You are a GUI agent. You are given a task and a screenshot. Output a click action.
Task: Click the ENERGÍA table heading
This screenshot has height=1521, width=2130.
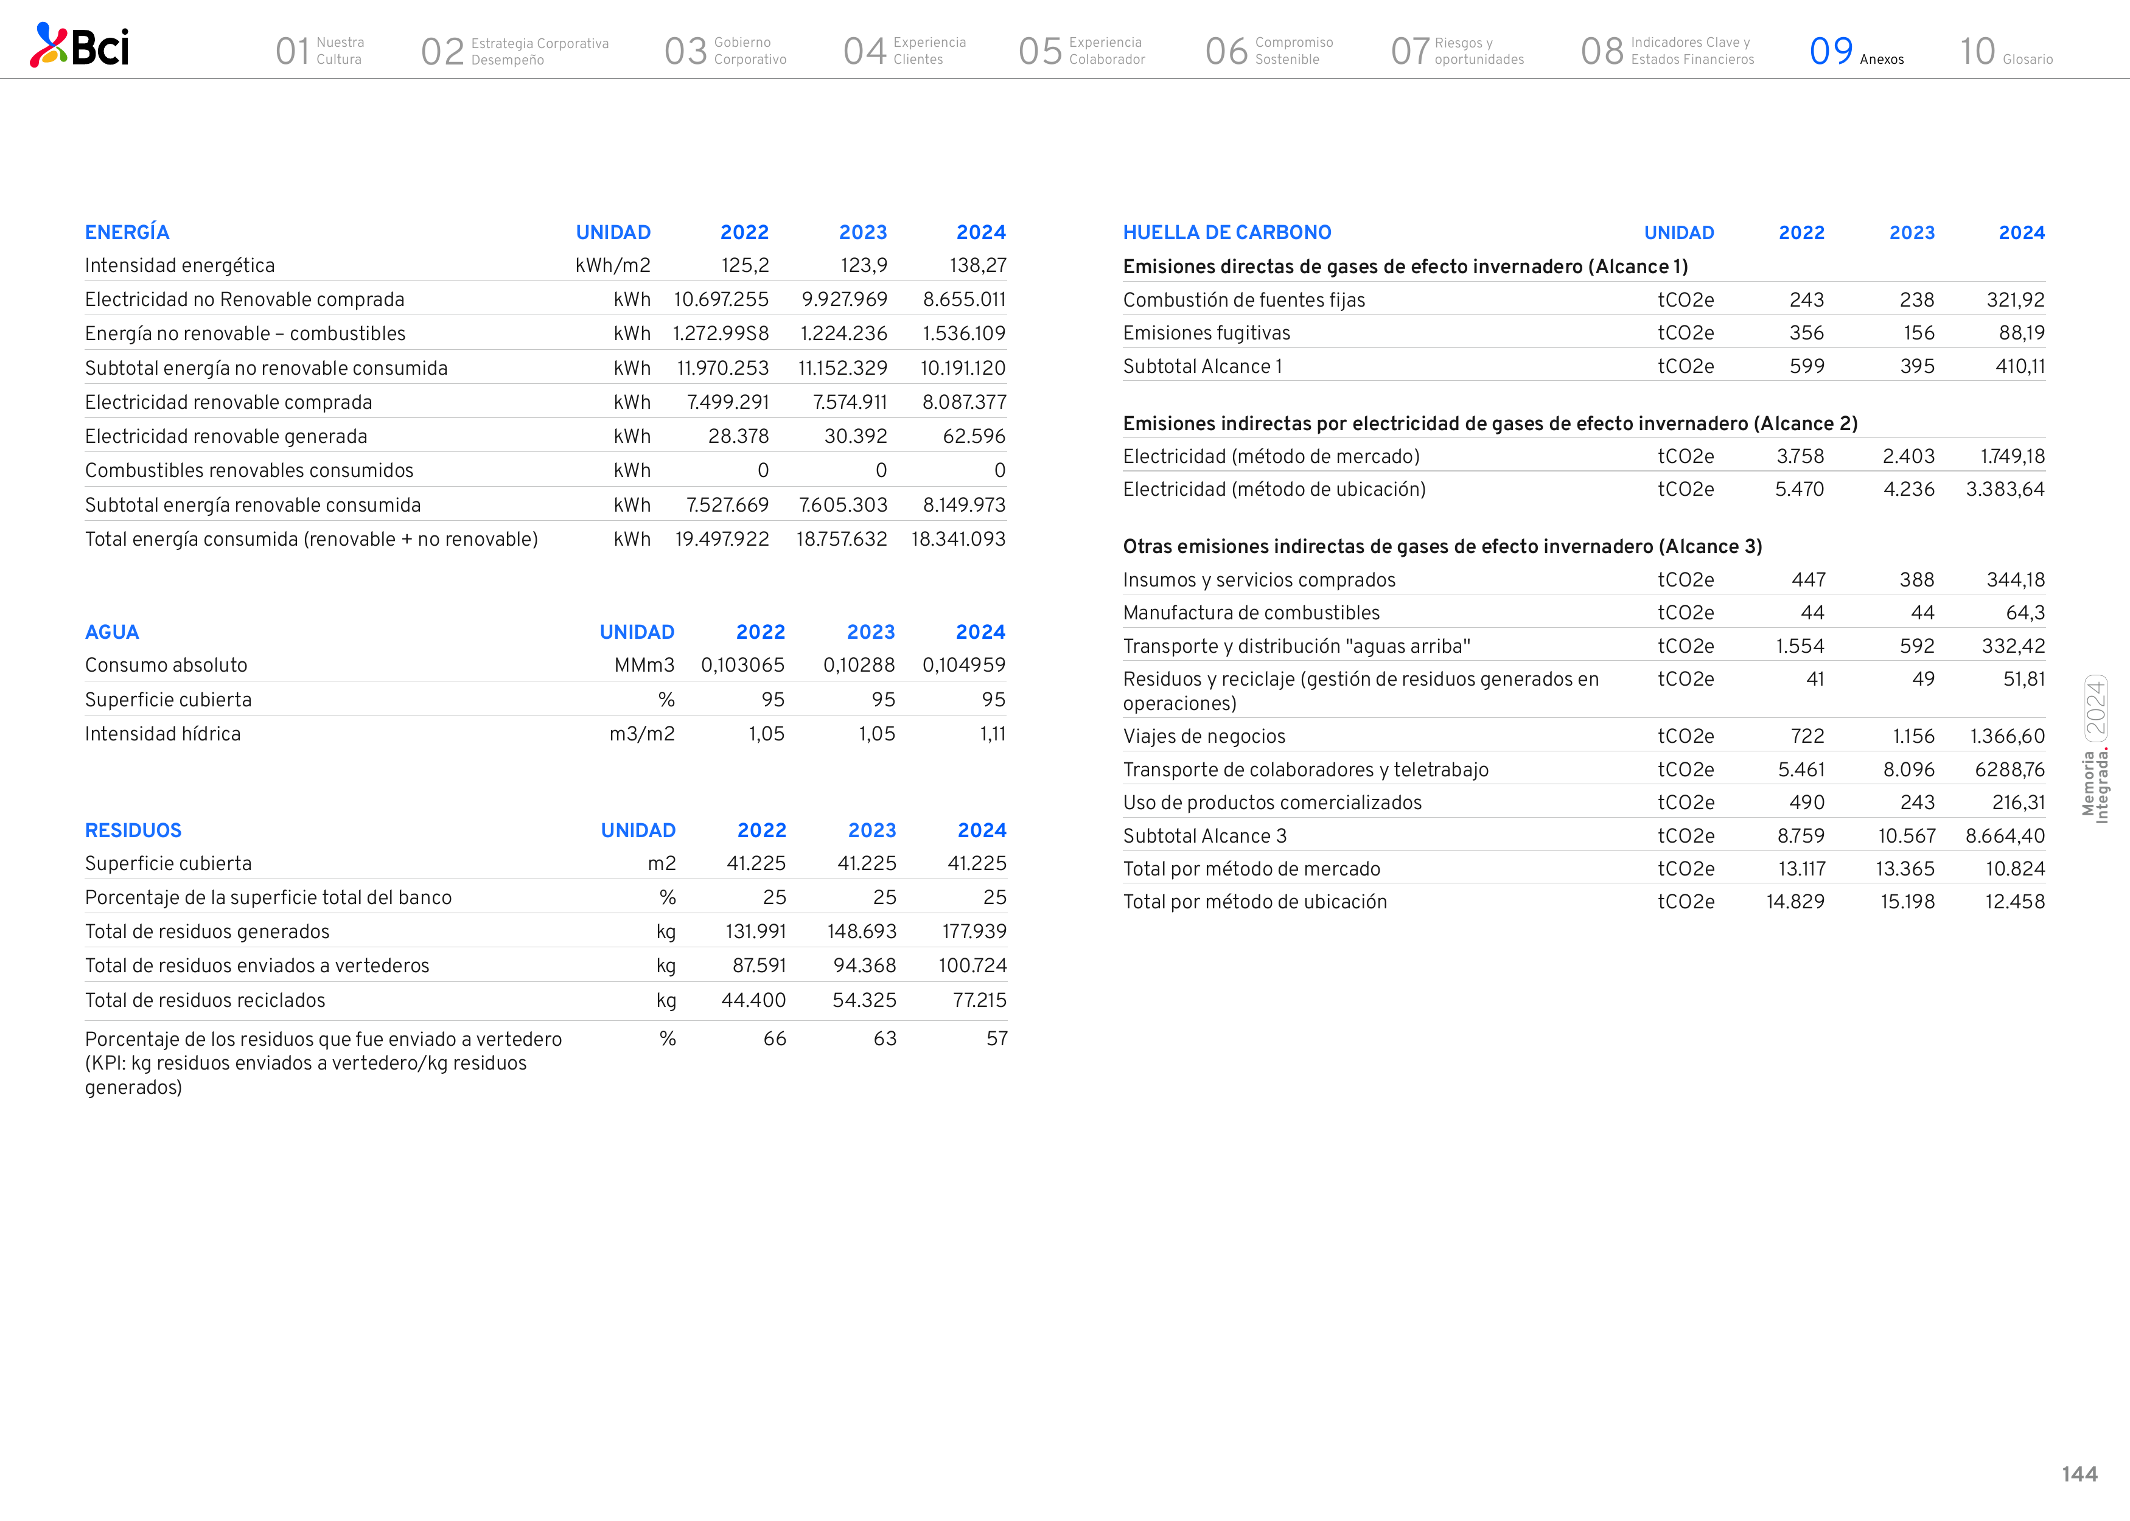pos(127,232)
